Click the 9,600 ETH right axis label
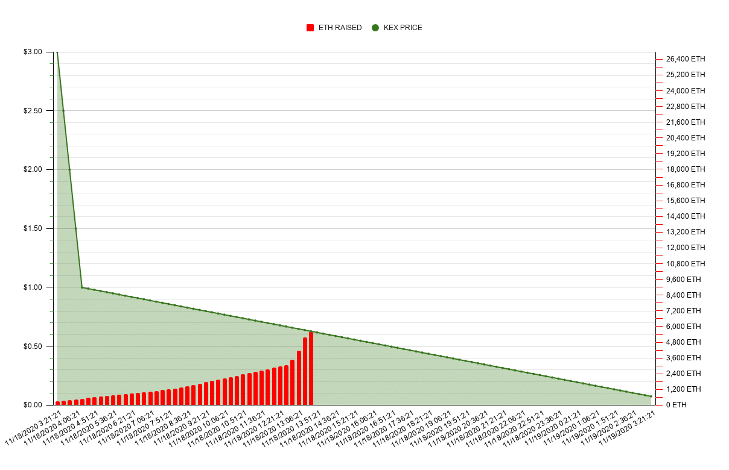This screenshot has width=729, height=470. pyautogui.click(x=684, y=280)
